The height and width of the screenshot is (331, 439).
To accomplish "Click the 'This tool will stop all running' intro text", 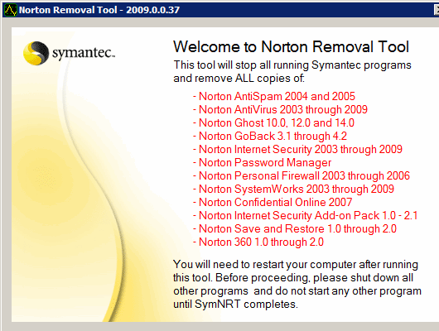I will coord(292,72).
